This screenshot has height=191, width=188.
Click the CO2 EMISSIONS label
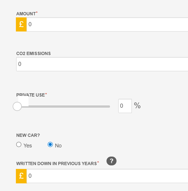[x=34, y=54]
